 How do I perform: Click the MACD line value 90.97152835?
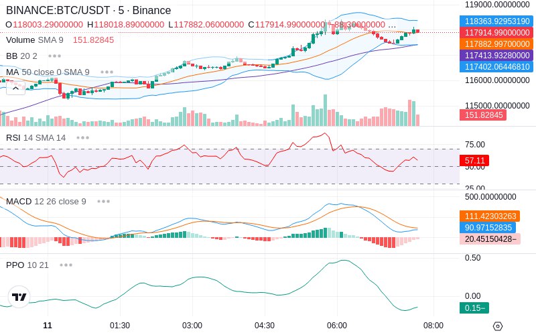point(488,227)
